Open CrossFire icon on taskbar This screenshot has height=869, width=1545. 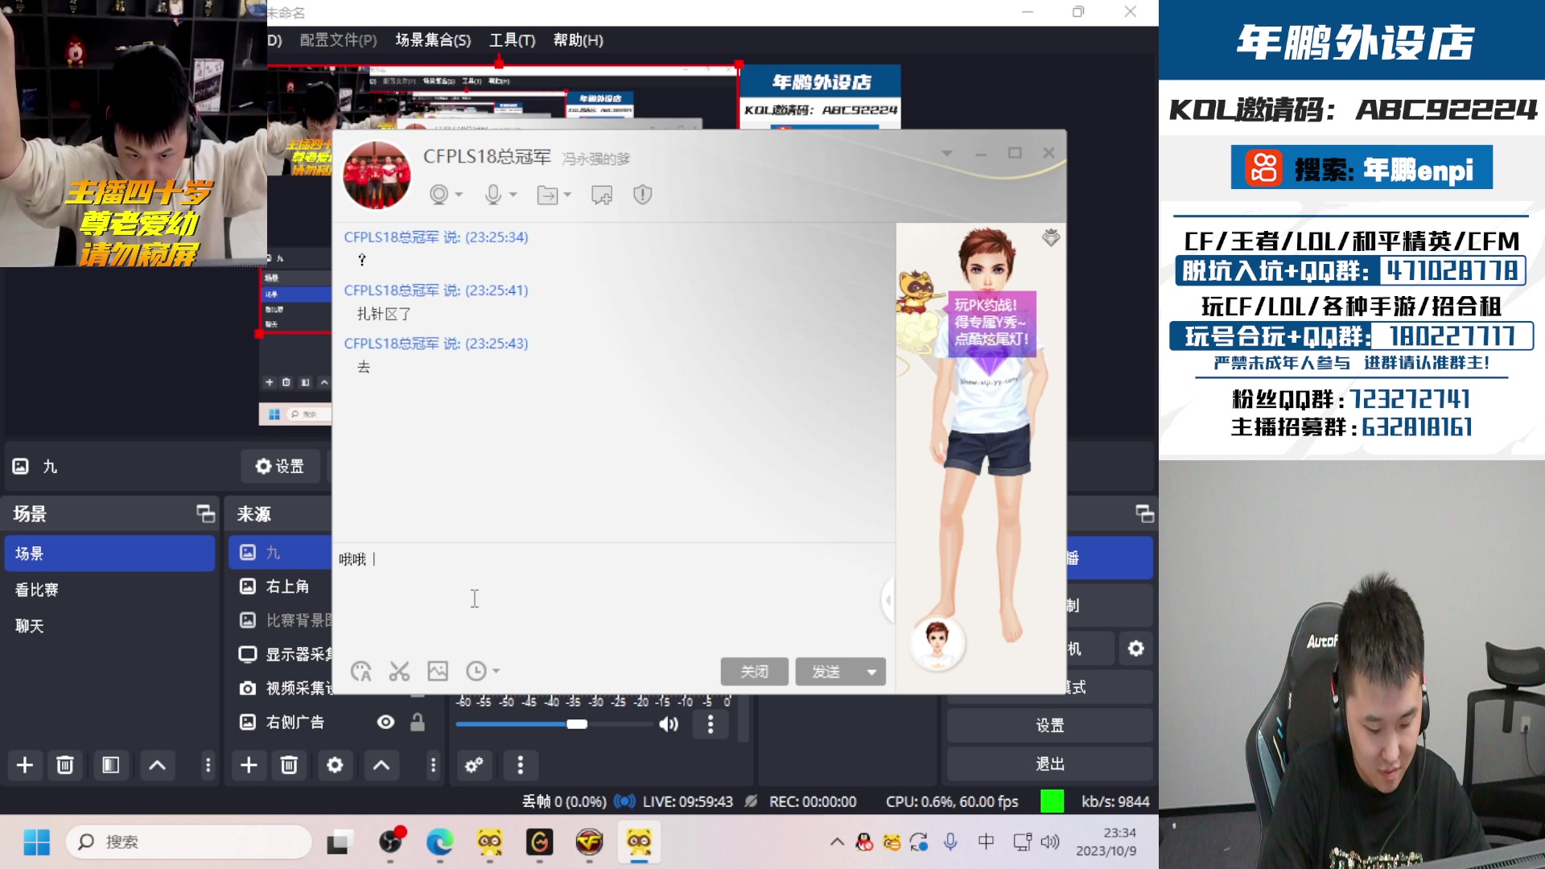pyautogui.click(x=589, y=842)
